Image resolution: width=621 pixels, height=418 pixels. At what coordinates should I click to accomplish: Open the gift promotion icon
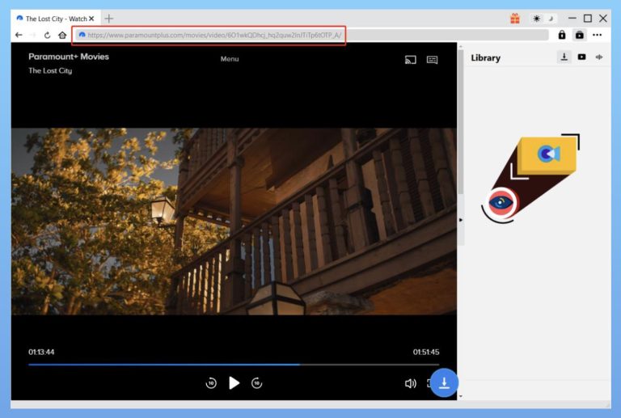pyautogui.click(x=514, y=18)
